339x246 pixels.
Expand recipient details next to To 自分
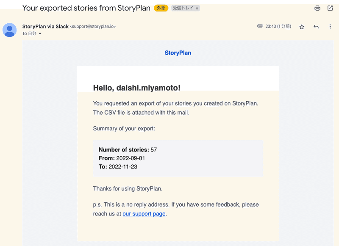pyautogui.click(x=40, y=33)
